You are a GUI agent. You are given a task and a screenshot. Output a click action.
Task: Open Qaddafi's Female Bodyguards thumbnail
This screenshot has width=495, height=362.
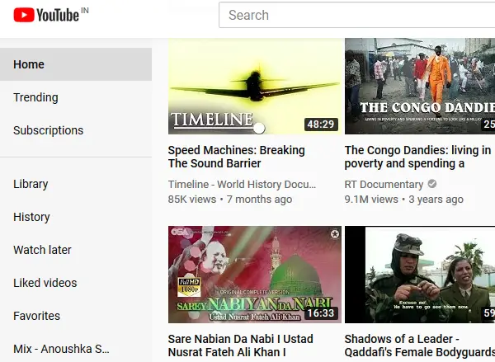pos(420,275)
